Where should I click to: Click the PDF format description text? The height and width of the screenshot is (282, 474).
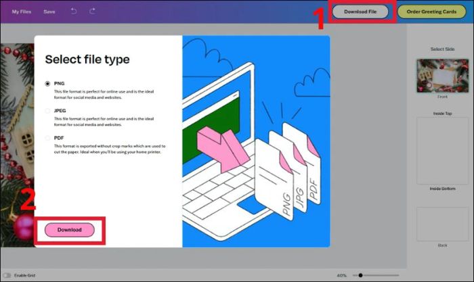[110, 149]
